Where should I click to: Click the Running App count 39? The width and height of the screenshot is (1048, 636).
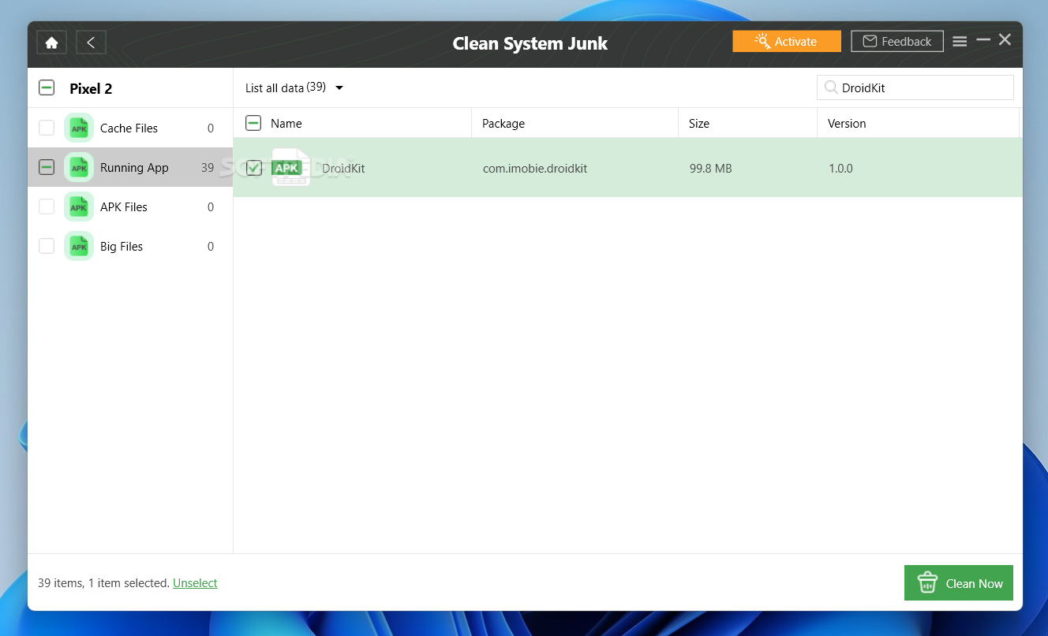pyautogui.click(x=208, y=167)
